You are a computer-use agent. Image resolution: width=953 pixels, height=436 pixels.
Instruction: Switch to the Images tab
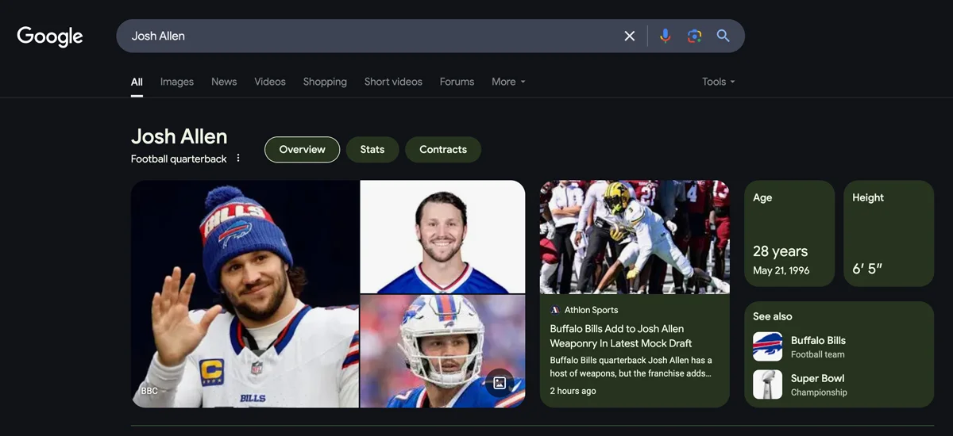[177, 82]
